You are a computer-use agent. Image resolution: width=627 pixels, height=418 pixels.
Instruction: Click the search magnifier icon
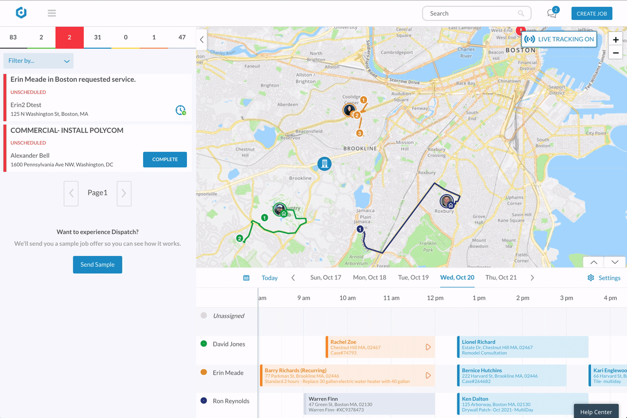click(x=521, y=14)
